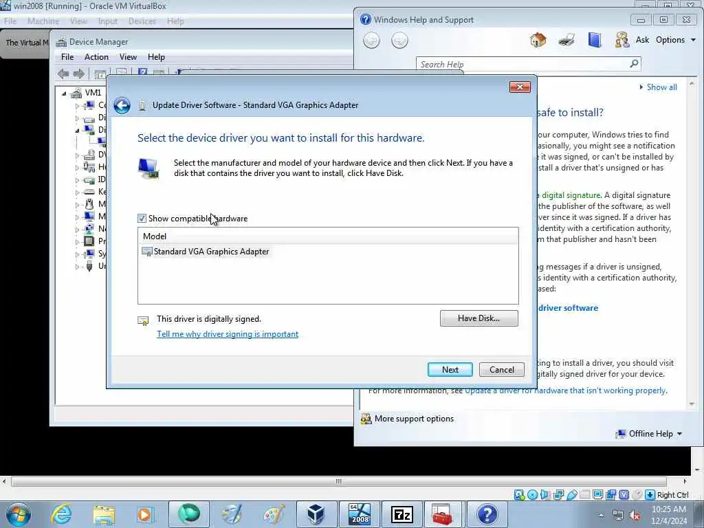Open the Device Manager Help menu
This screenshot has width=704, height=528.
tap(156, 57)
